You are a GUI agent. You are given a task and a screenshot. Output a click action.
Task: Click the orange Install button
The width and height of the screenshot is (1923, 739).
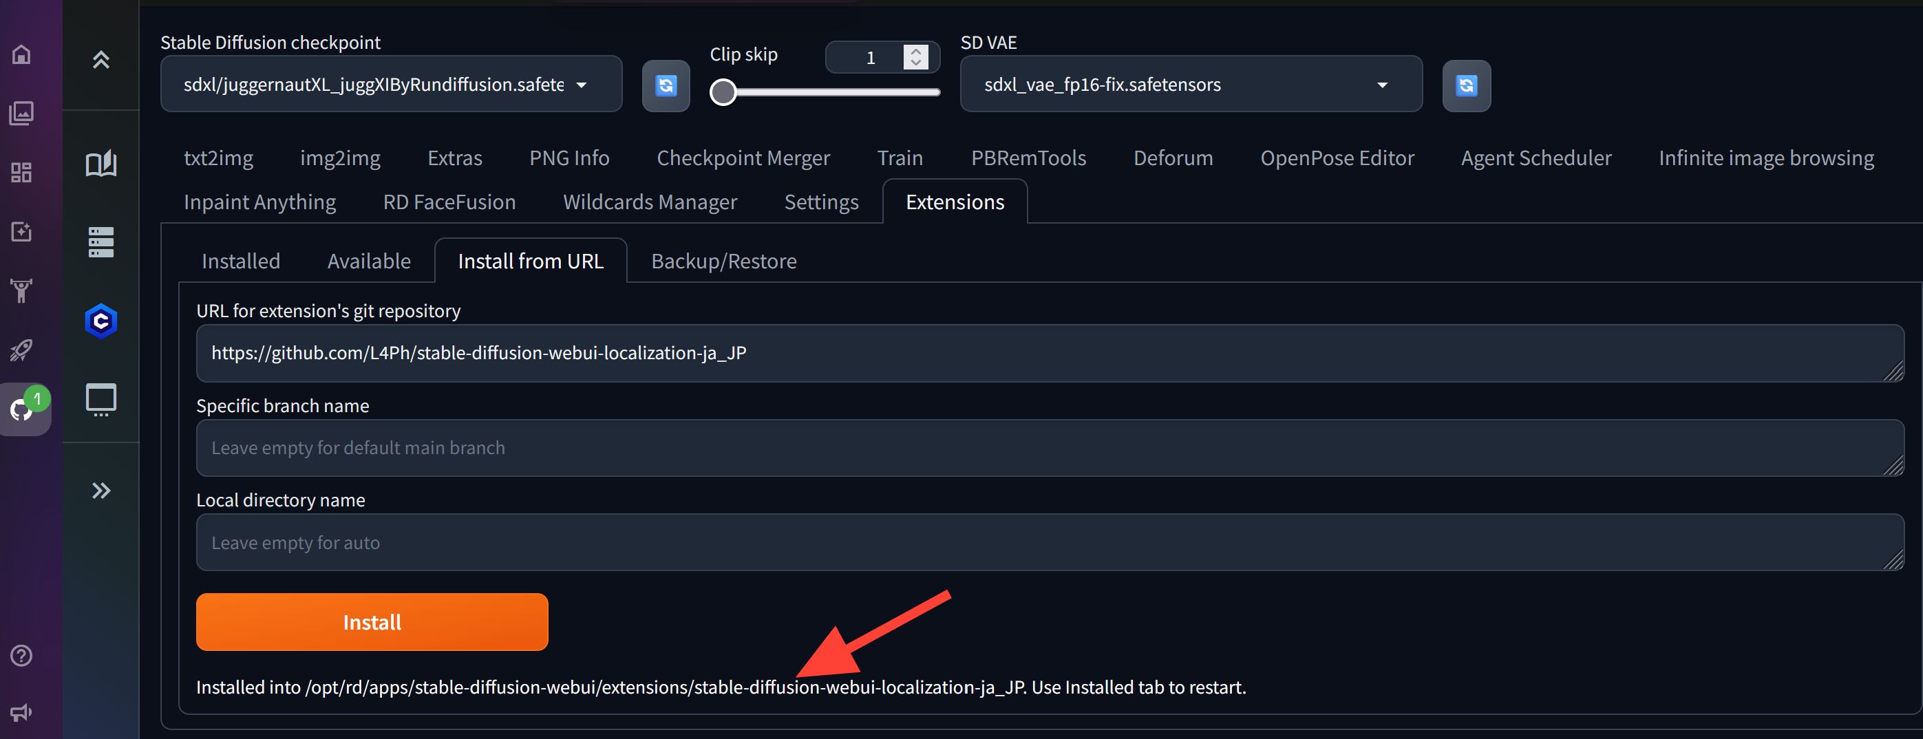coord(372,621)
